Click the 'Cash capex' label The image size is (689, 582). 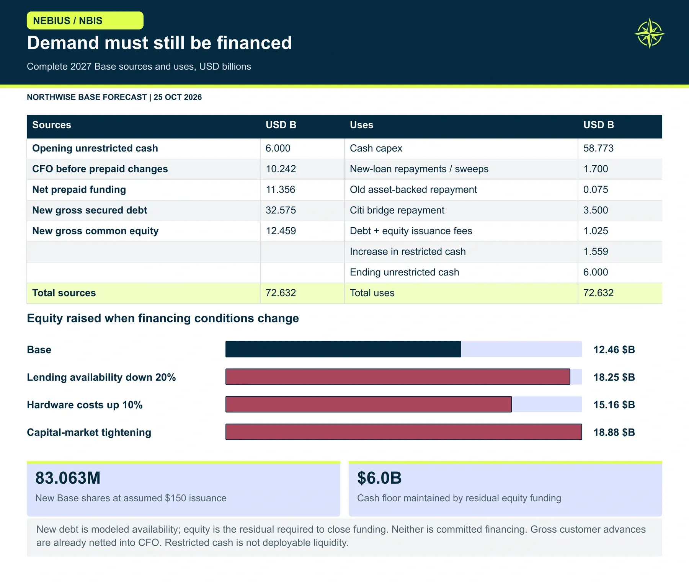(x=376, y=148)
